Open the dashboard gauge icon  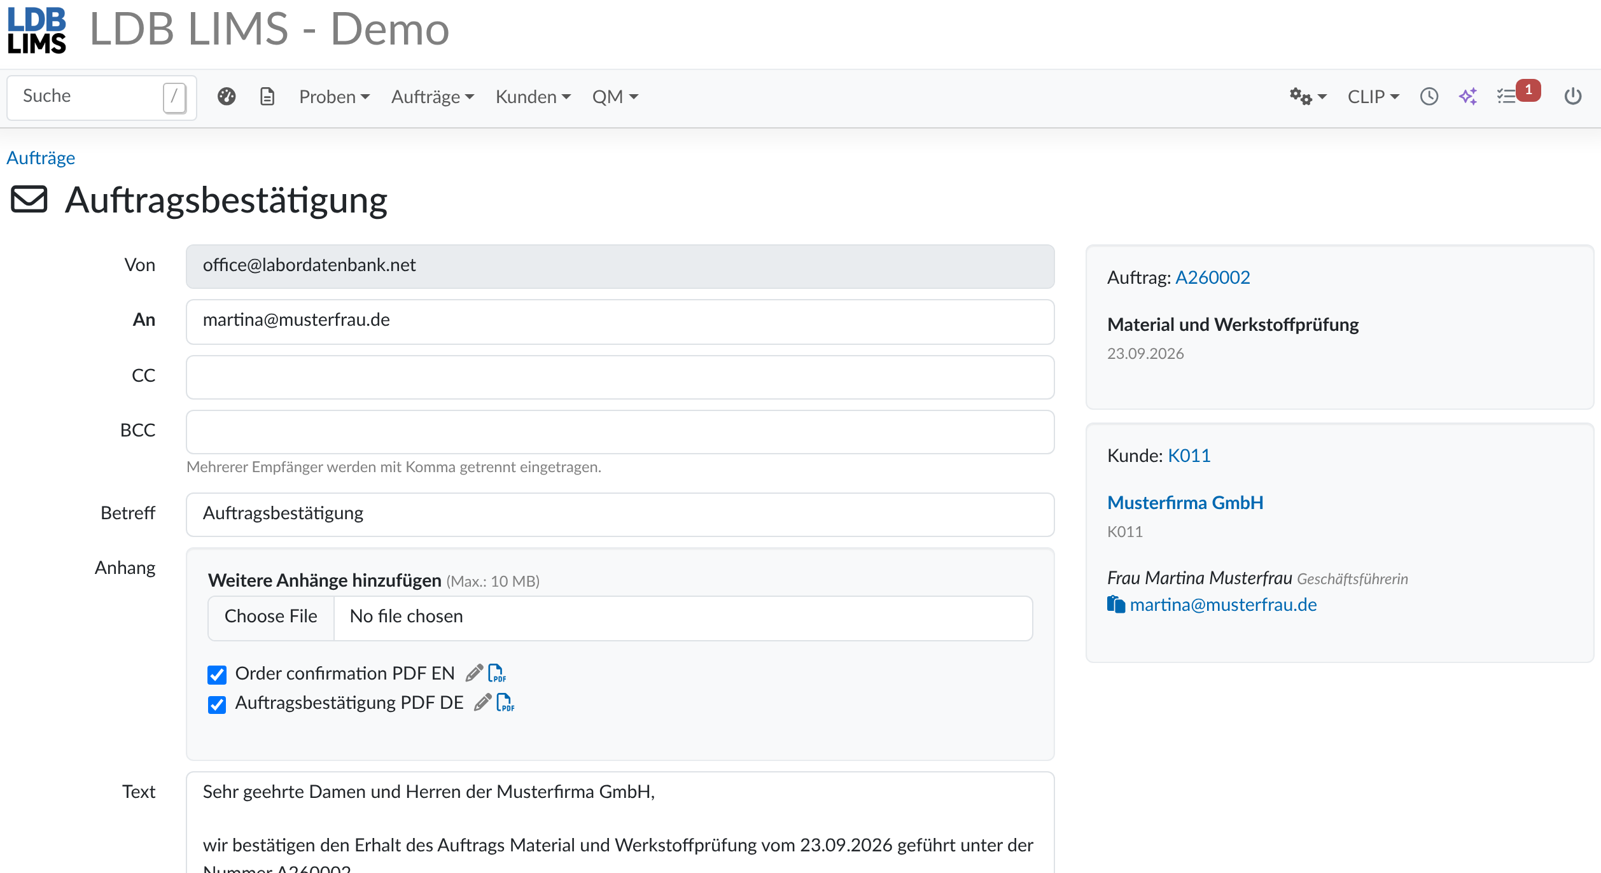coord(227,97)
